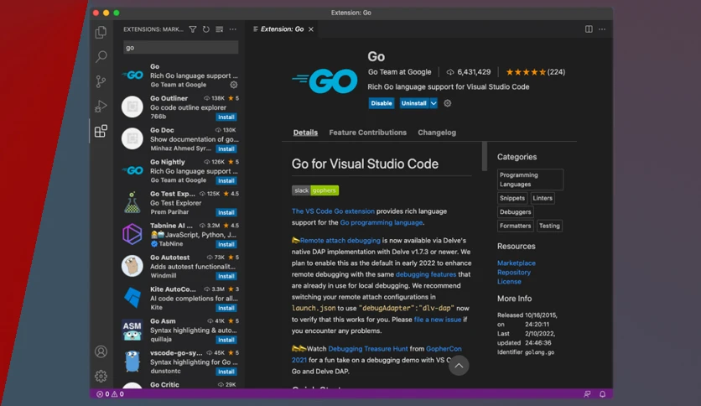Open the notifications bell in status bar
Image resolution: width=701 pixels, height=406 pixels.
click(603, 394)
